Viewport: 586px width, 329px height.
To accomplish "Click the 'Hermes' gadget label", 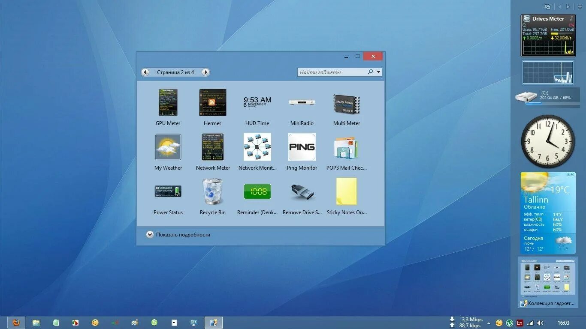I will pos(213,123).
